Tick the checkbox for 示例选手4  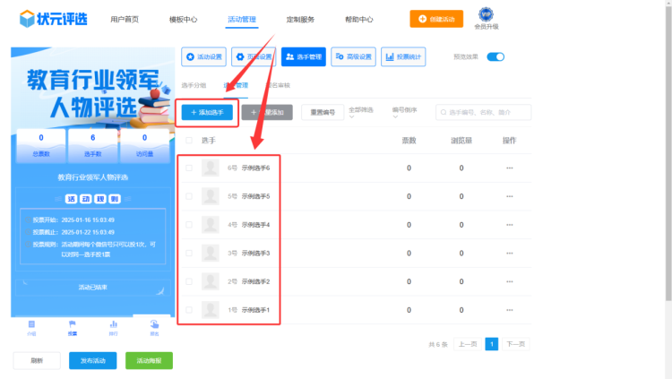tap(188, 225)
